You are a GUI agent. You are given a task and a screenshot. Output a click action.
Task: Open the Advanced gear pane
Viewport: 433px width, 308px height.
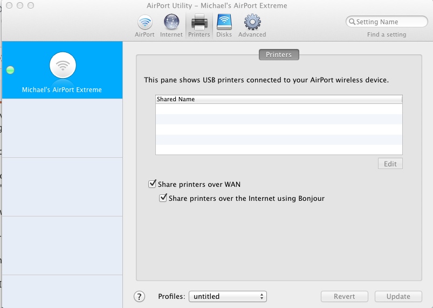pos(252,26)
